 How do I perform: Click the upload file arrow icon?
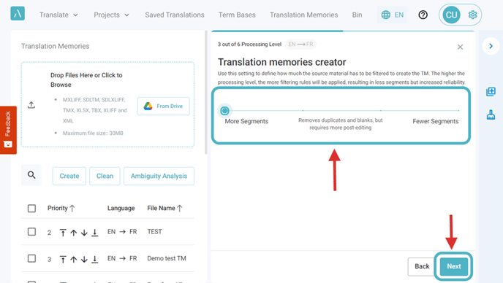pos(31,105)
